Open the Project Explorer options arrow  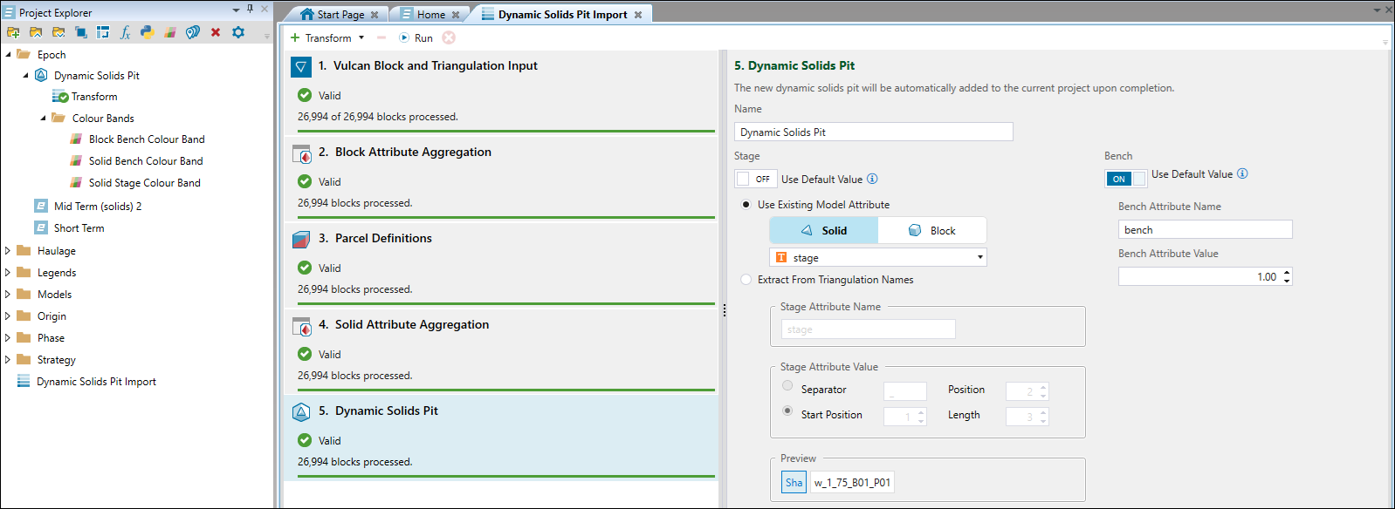pos(236,10)
